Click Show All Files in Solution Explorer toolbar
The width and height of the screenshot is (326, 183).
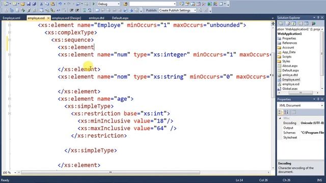pyautogui.click(x=288, y=23)
